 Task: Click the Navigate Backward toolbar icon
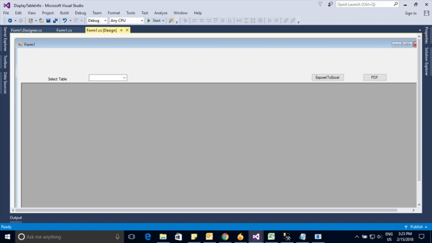point(10,21)
